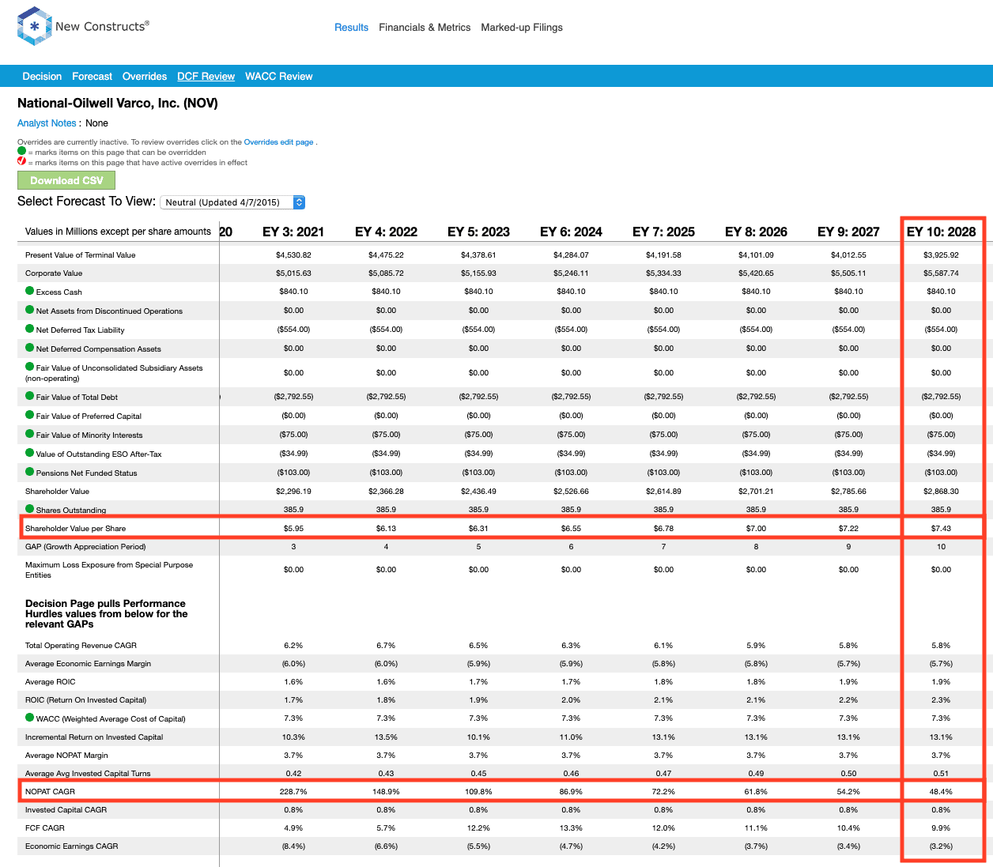Click green dot beside Net Assets from Discontinued Operations
Image resolution: width=993 pixels, height=867 pixels.
pos(30,310)
